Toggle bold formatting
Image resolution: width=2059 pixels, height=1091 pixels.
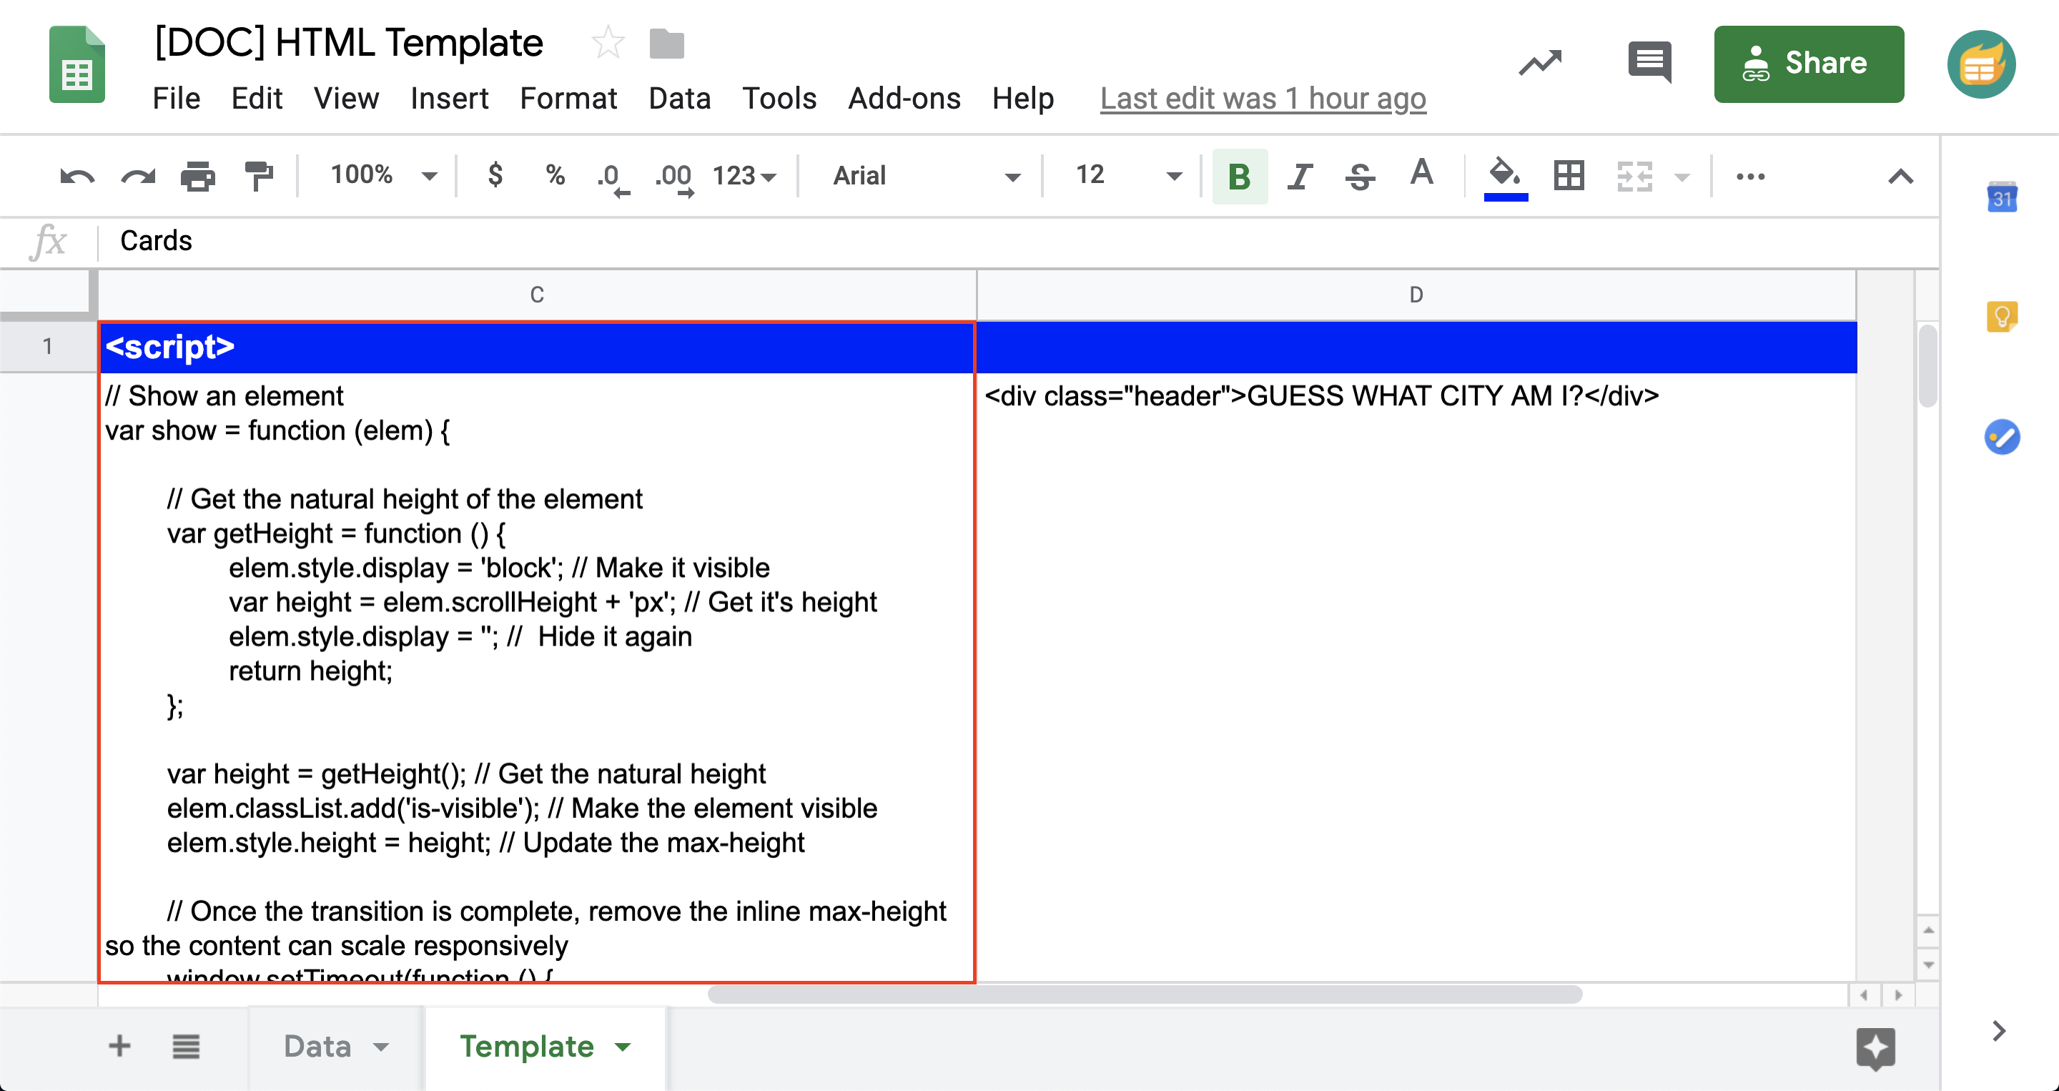(x=1239, y=176)
